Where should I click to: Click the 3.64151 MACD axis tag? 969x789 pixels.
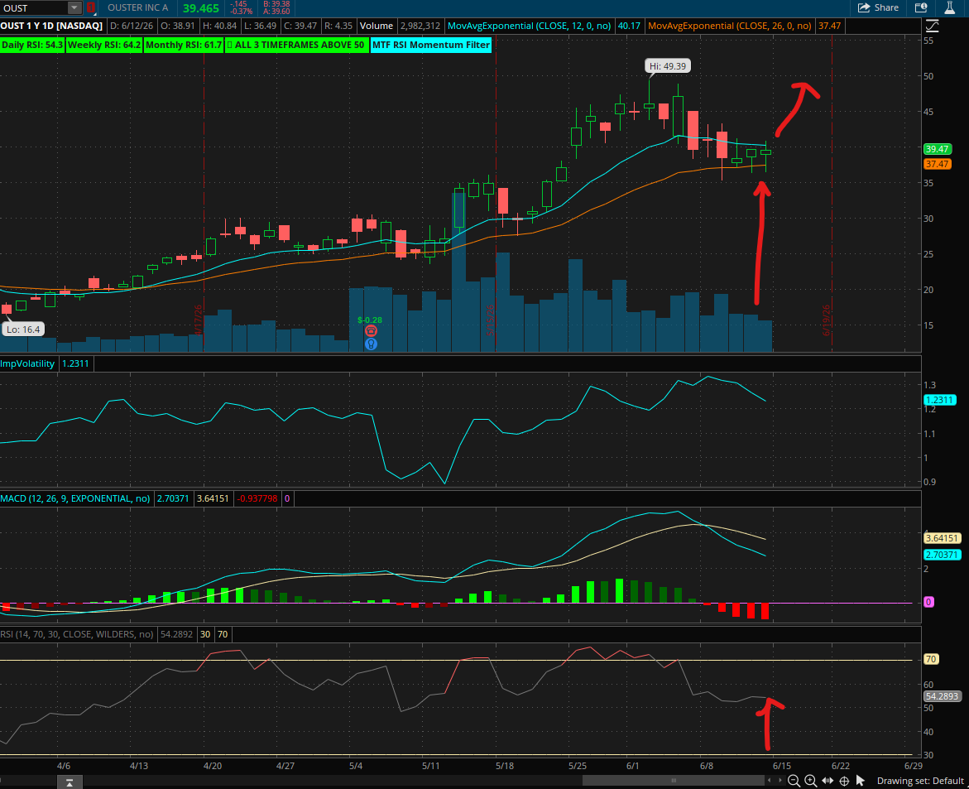click(x=942, y=538)
